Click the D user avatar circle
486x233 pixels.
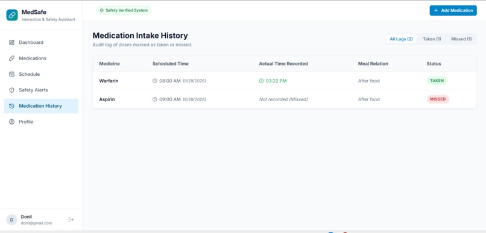(x=12, y=220)
